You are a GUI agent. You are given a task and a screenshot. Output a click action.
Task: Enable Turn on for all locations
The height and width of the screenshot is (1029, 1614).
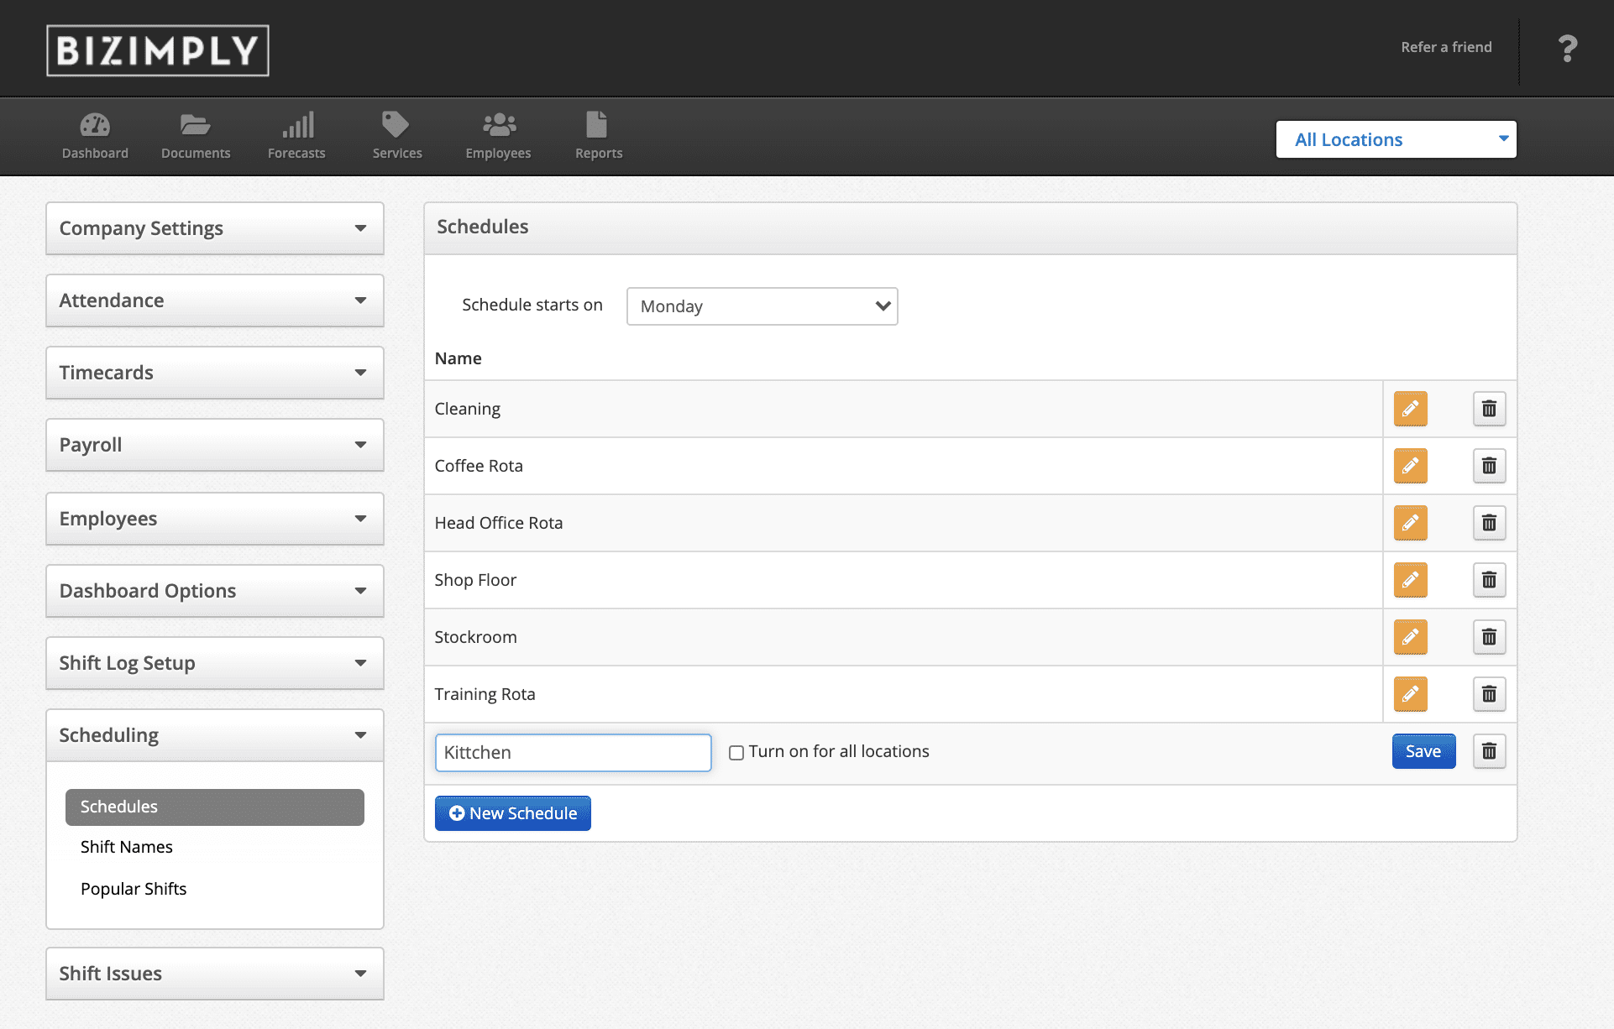[736, 753]
